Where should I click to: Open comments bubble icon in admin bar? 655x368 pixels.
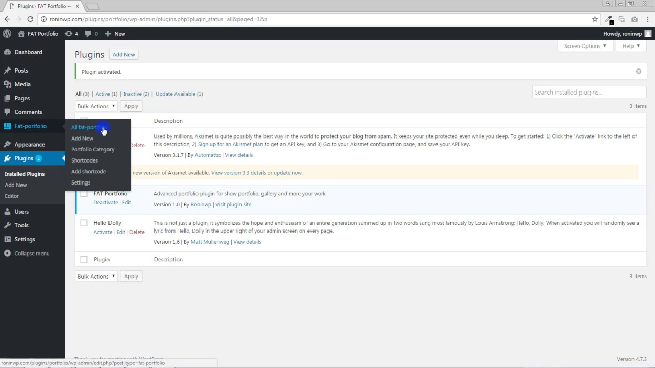click(88, 34)
